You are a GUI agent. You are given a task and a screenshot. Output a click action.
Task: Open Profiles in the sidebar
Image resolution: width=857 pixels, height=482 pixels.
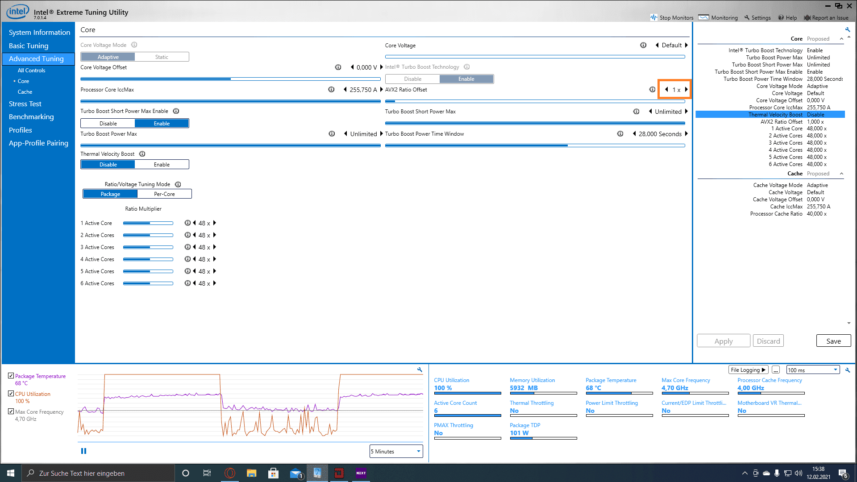[21, 130]
